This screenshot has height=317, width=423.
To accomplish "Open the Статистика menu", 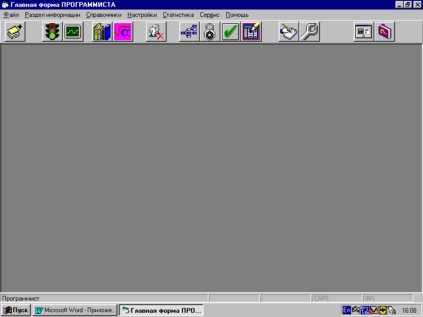I will coord(178,15).
